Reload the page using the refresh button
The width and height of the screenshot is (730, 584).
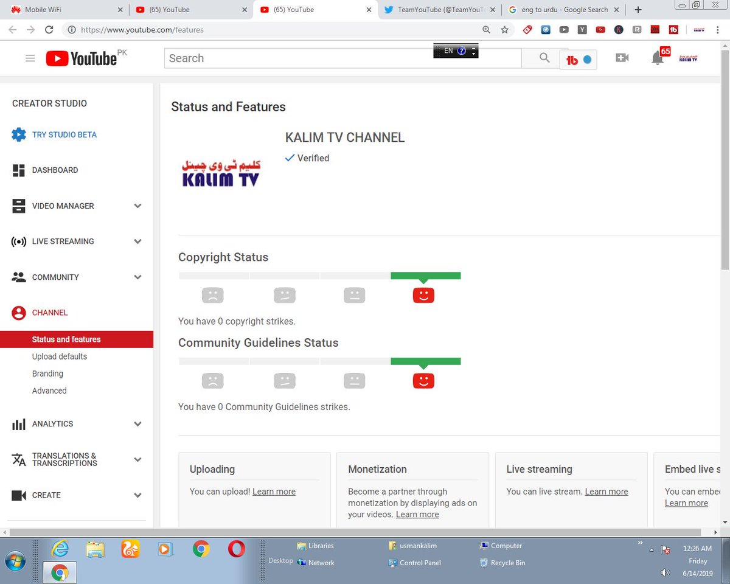[49, 29]
